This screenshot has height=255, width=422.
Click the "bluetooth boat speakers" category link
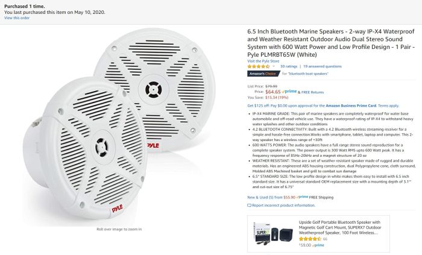pyautogui.click(x=306, y=74)
